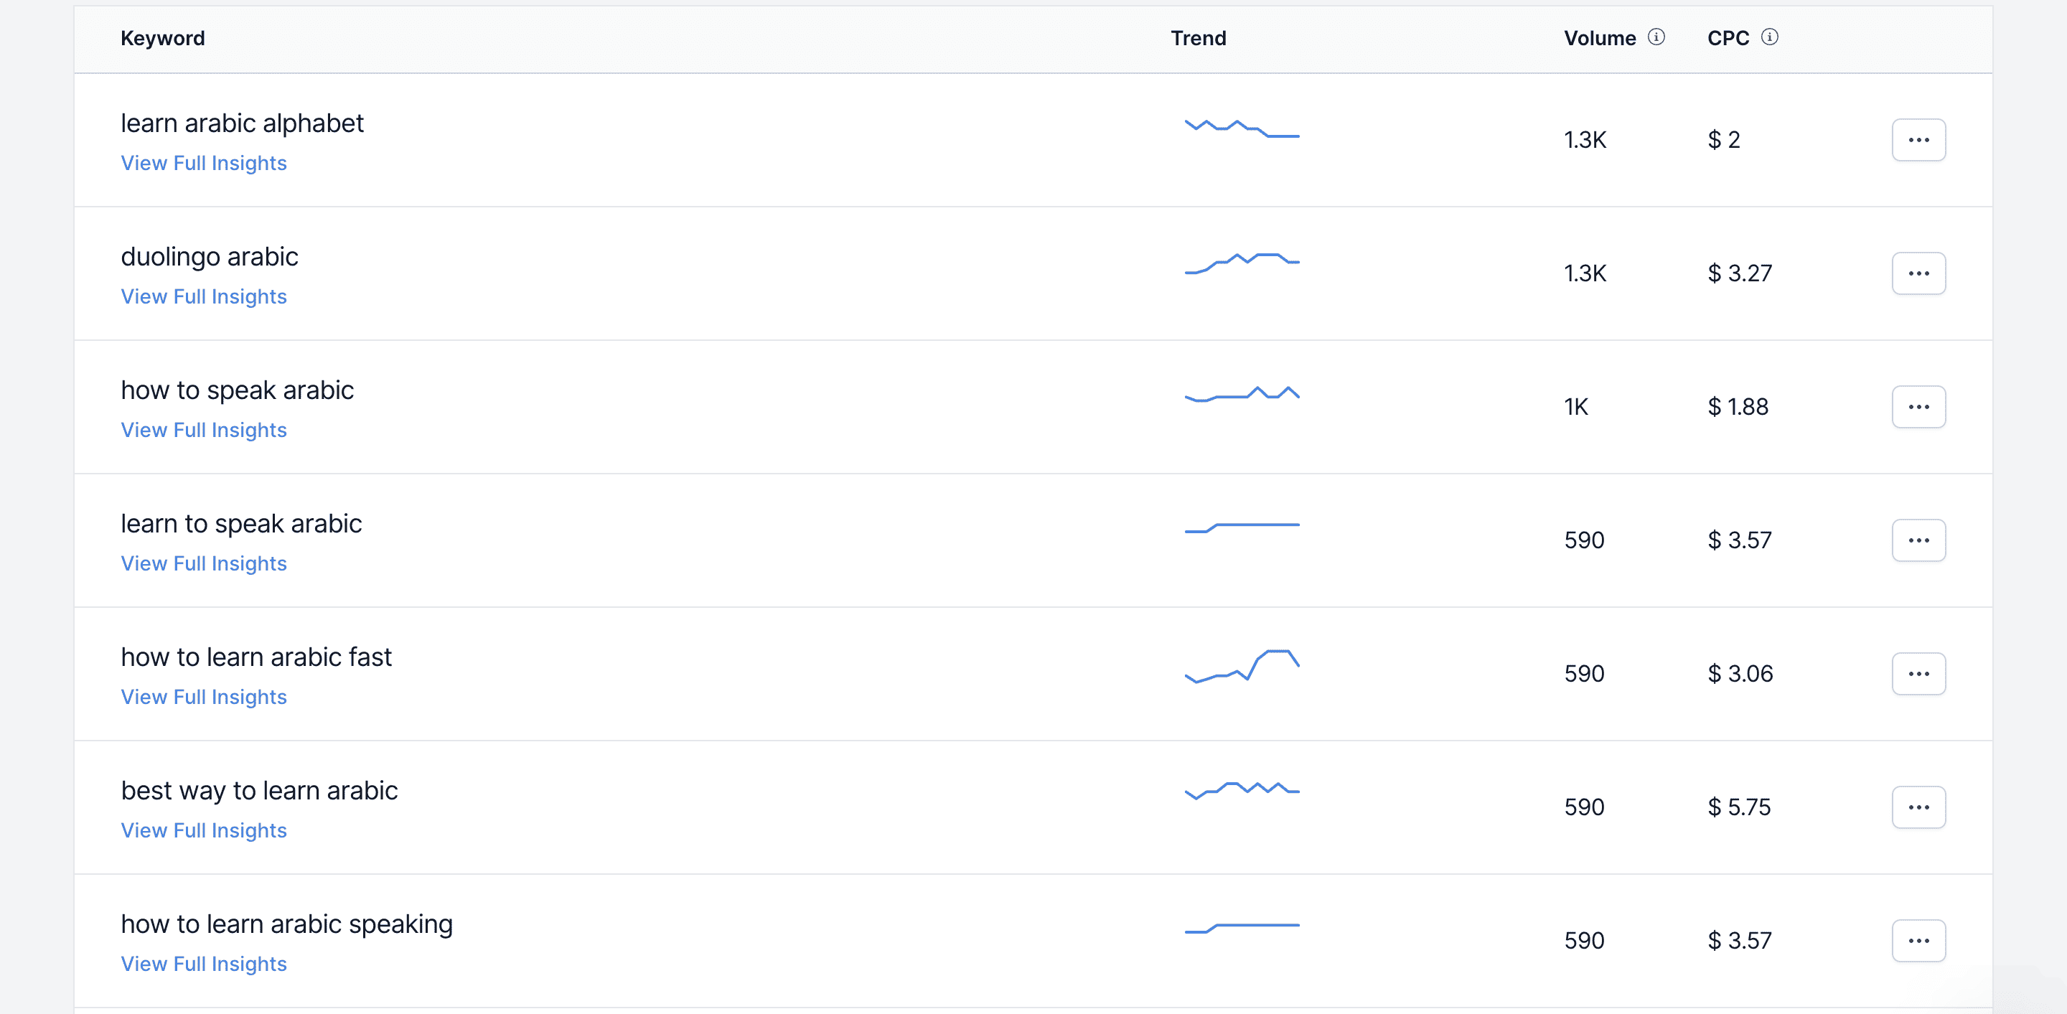Image resolution: width=2067 pixels, height=1014 pixels.
Task: View Full Insights for best way to learn arabic
Action: 203,830
